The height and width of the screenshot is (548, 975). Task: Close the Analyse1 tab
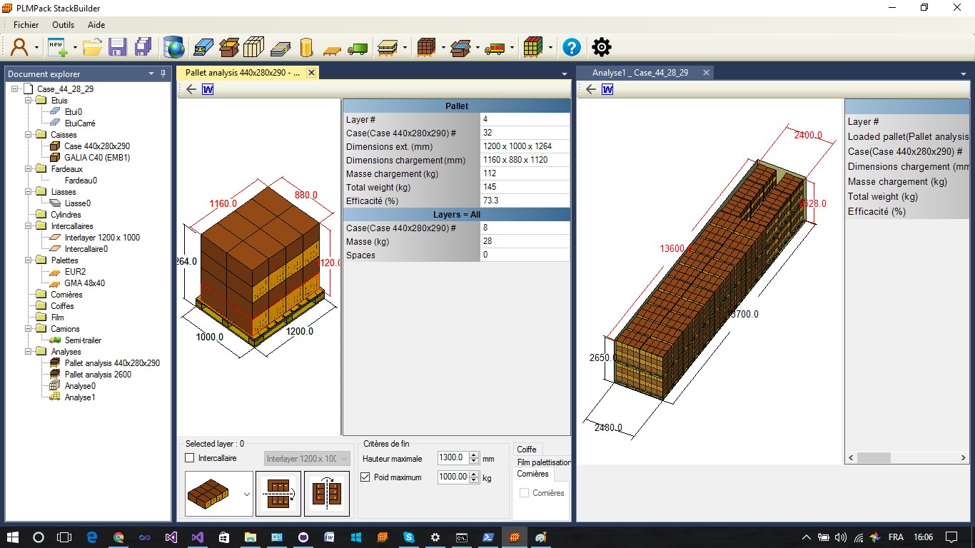[705, 73]
